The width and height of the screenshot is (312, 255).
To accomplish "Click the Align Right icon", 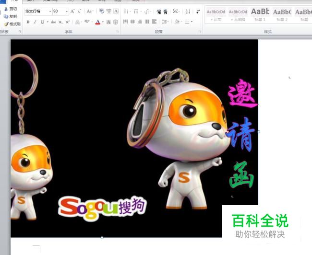I will (140, 22).
